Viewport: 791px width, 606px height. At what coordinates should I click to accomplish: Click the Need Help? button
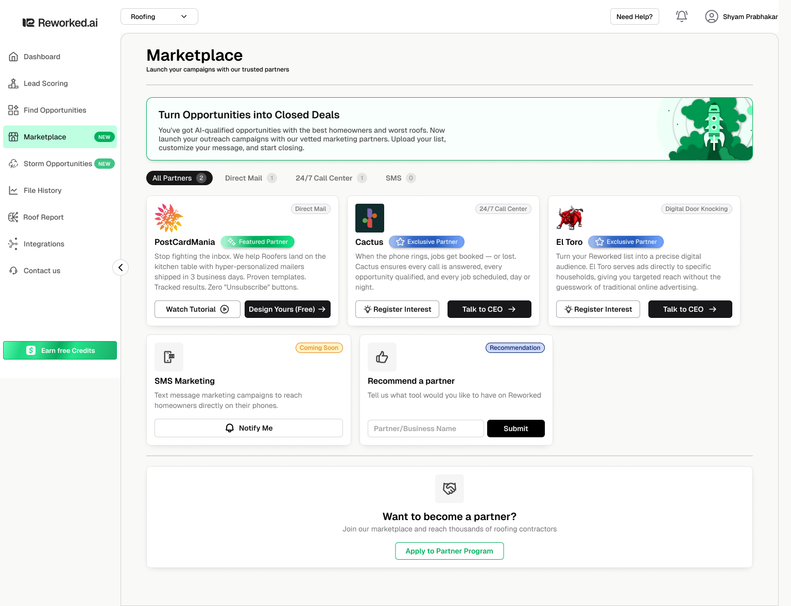(x=634, y=16)
